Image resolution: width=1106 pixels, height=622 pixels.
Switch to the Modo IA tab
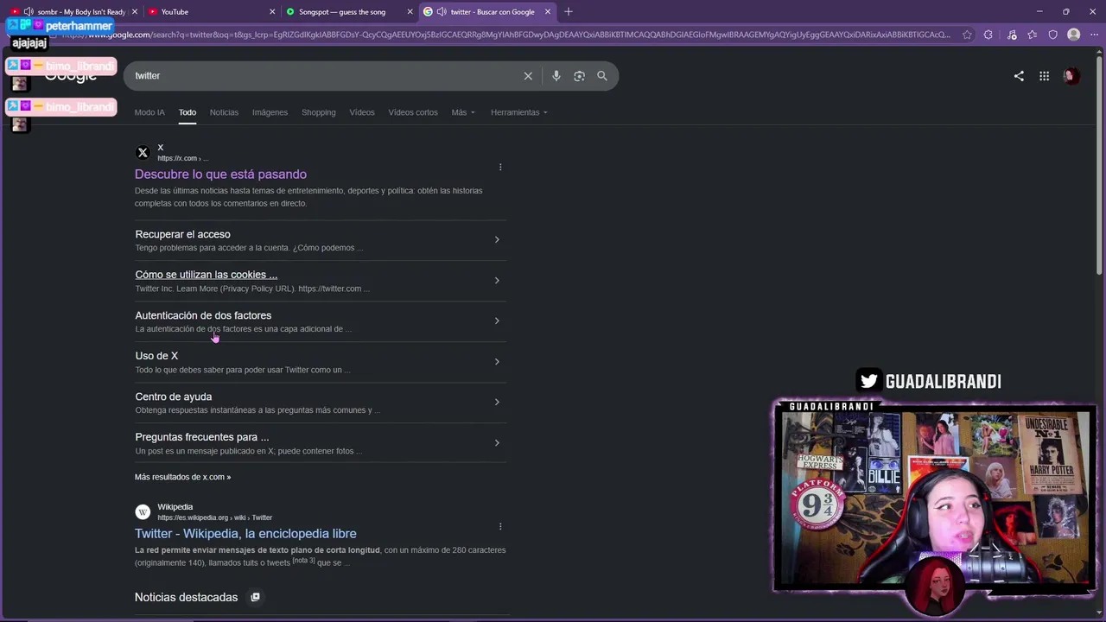149,112
